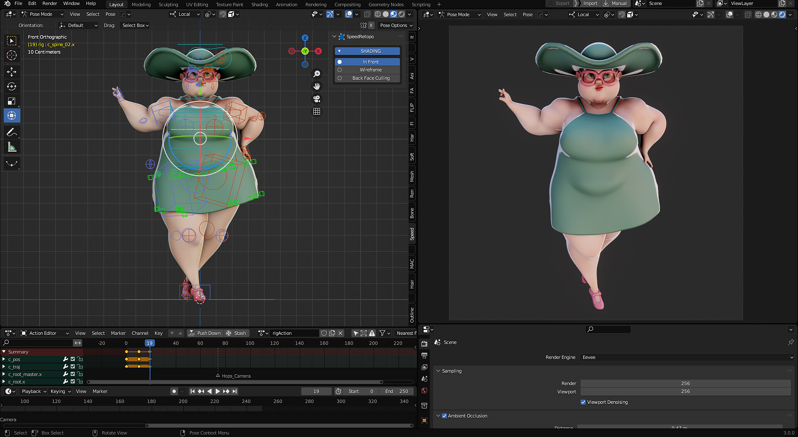The image size is (798, 437).
Task: Expand the c_pos channel in the Action Editor
Action: tap(4, 359)
